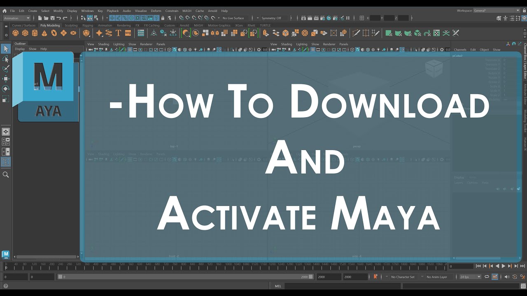The height and width of the screenshot is (296, 527).
Task: Open the Channels menu in Channel Box
Action: coord(460,50)
